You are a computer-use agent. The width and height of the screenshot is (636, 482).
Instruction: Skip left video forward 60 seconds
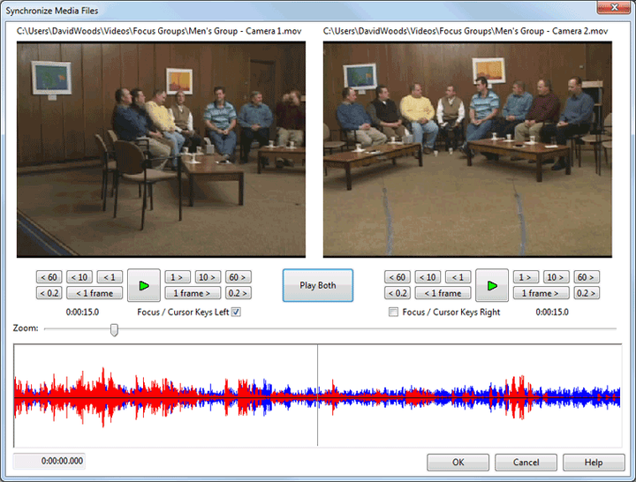(x=238, y=277)
